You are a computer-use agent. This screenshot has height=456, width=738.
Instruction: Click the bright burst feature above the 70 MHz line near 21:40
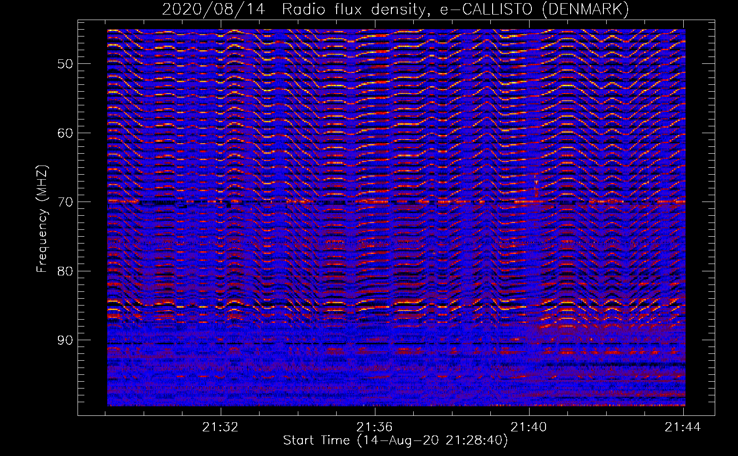[536, 186]
